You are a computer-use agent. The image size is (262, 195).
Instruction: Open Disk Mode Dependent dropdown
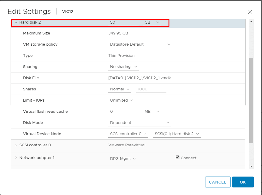click(x=140, y=123)
